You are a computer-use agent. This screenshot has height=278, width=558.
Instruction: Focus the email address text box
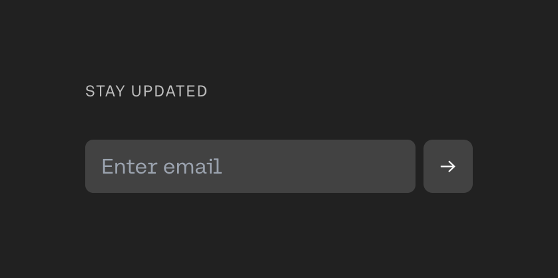click(250, 166)
